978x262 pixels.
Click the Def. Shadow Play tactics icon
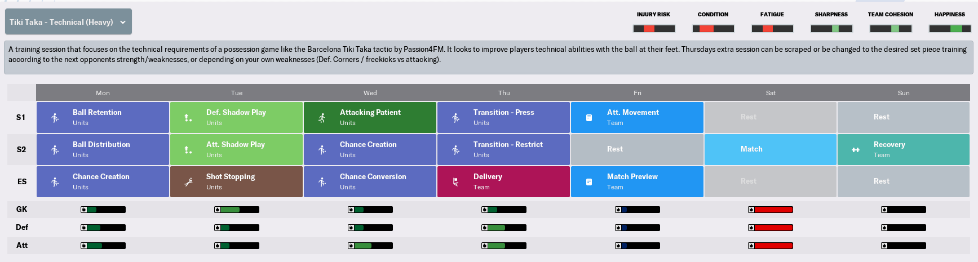point(188,118)
